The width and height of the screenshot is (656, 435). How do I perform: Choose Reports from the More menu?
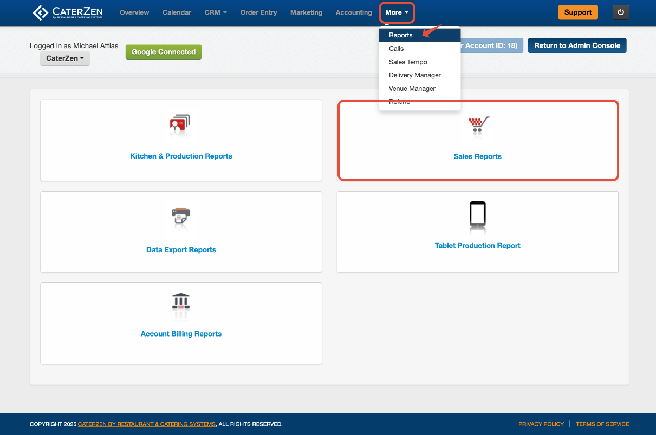419,35
